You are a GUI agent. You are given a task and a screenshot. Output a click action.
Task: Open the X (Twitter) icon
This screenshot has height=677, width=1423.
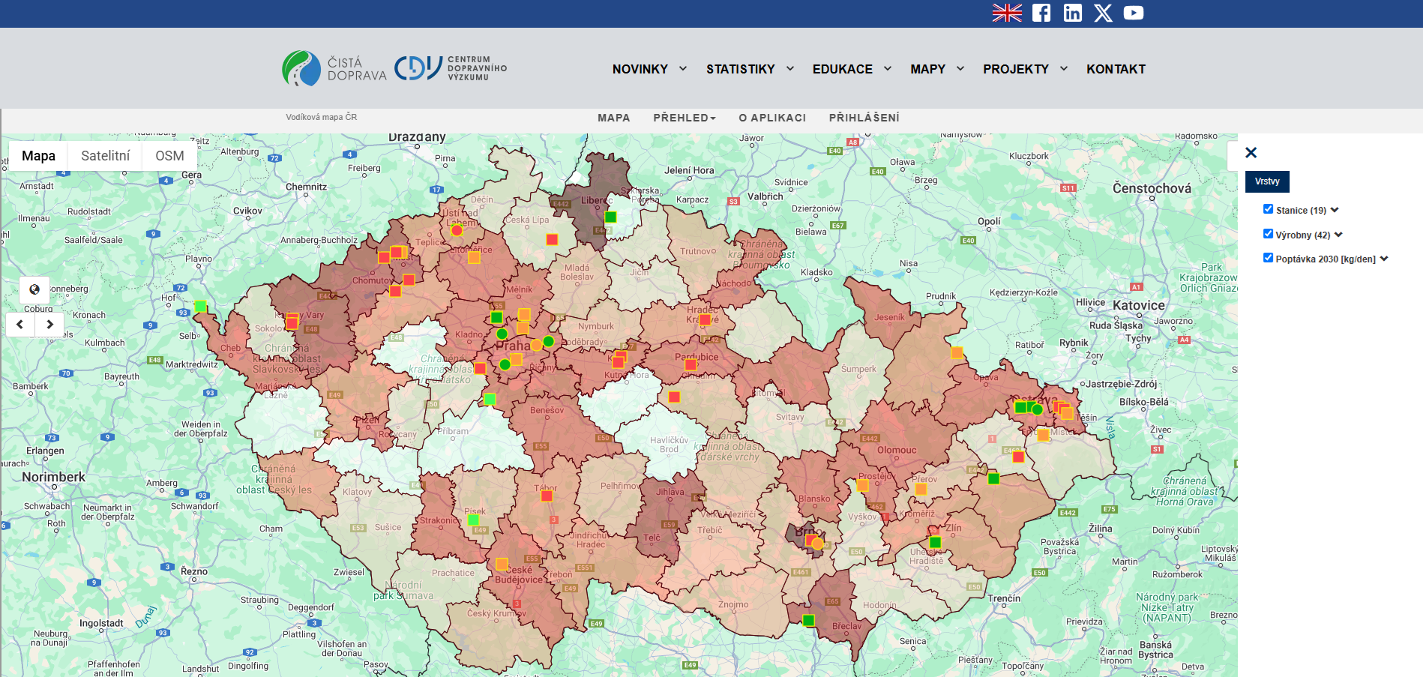pyautogui.click(x=1103, y=13)
